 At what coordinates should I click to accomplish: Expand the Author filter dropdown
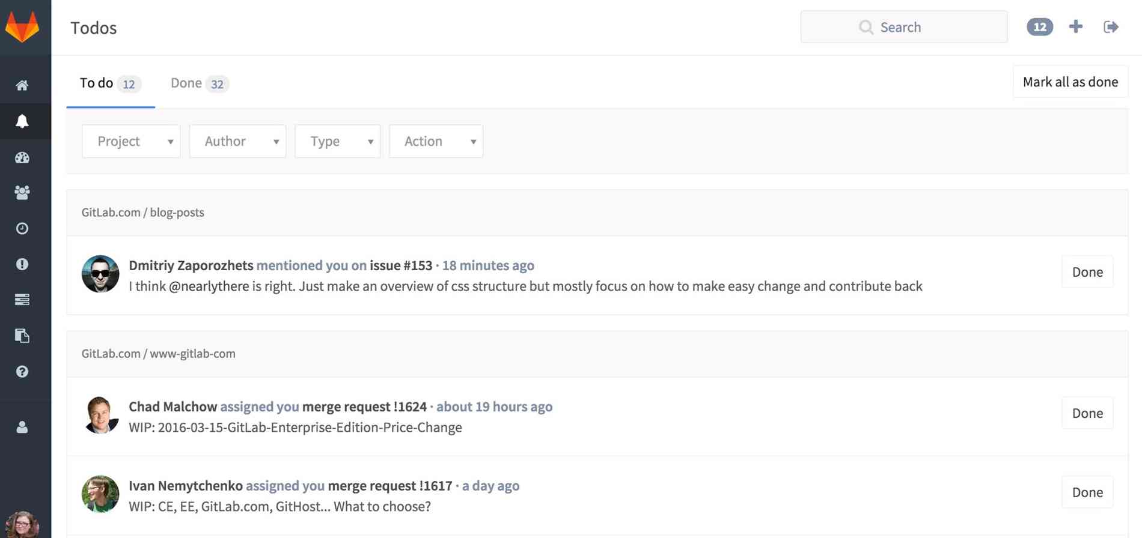pyautogui.click(x=237, y=141)
